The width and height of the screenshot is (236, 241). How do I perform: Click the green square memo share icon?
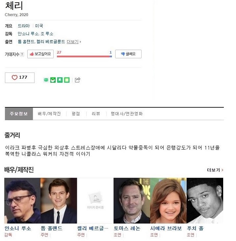click(67, 80)
